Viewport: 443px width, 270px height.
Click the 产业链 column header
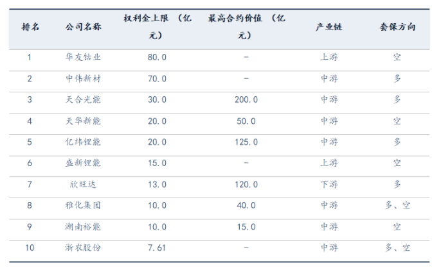coord(329,27)
